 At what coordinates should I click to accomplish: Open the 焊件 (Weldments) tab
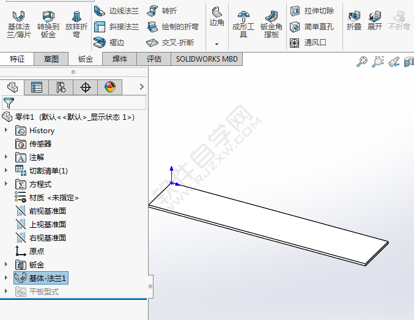click(120, 59)
